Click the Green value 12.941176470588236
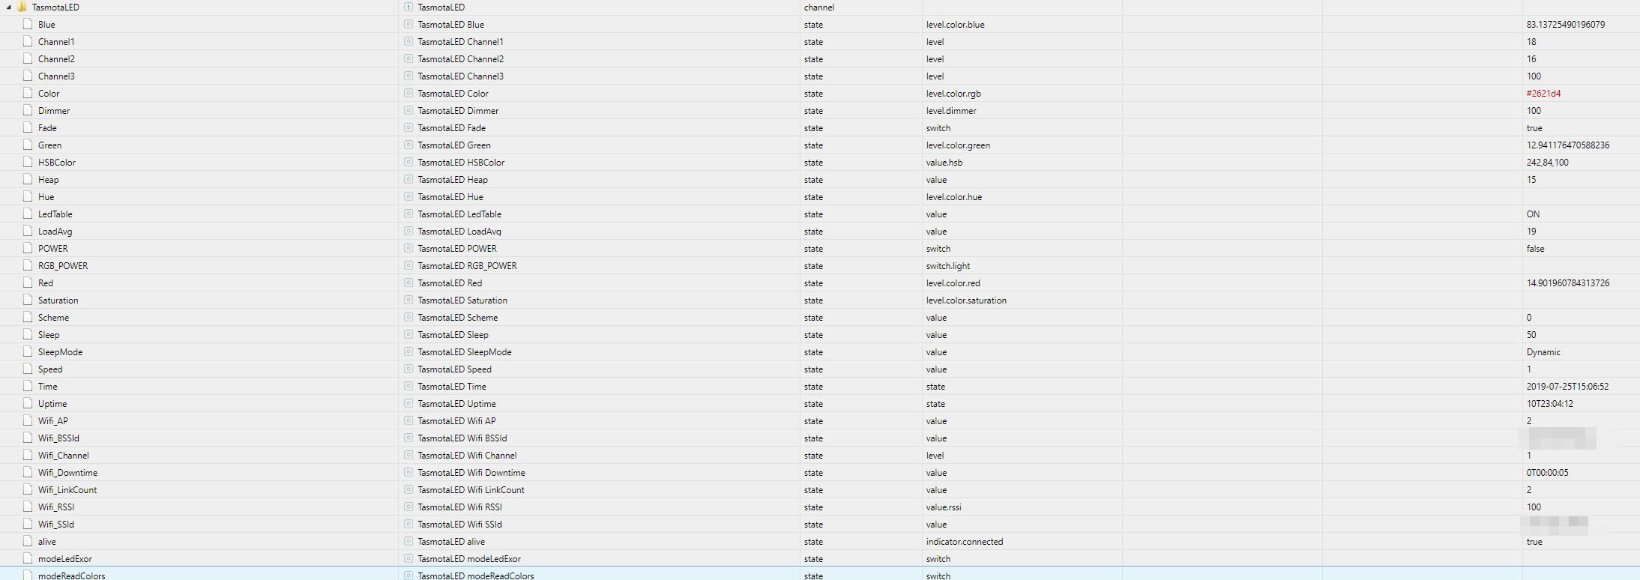The height and width of the screenshot is (580, 1640). [1568, 145]
